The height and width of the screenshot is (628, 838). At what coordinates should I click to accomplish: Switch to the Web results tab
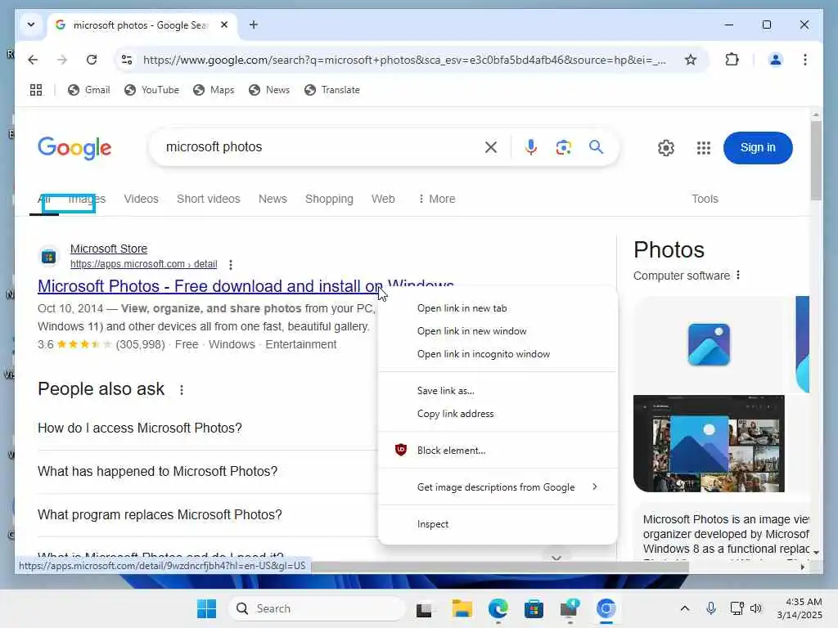383,199
